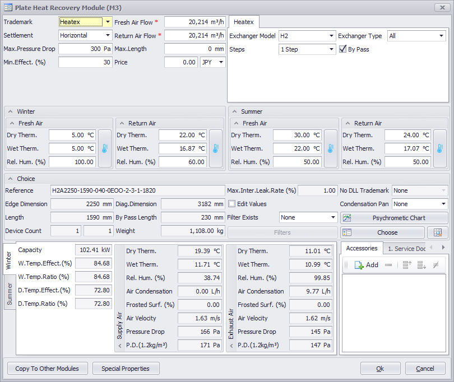The height and width of the screenshot is (382, 454).
Task: Collapse Exhaust Air panel chevron
Action: point(231,346)
